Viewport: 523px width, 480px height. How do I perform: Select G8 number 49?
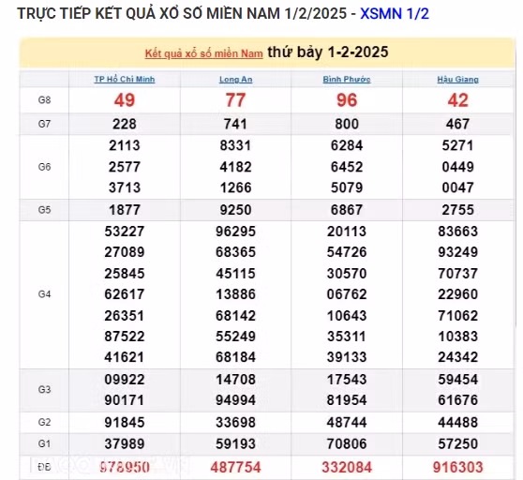pyautogui.click(x=125, y=100)
